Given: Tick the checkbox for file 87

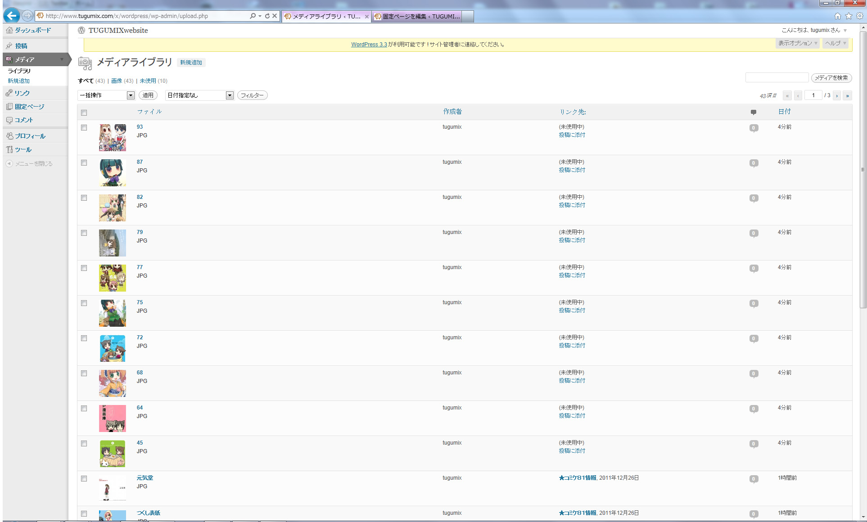Looking at the screenshot, I should tap(84, 163).
